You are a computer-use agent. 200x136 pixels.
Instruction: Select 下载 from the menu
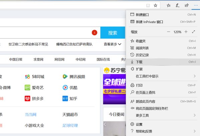pyautogui.click(x=139, y=62)
